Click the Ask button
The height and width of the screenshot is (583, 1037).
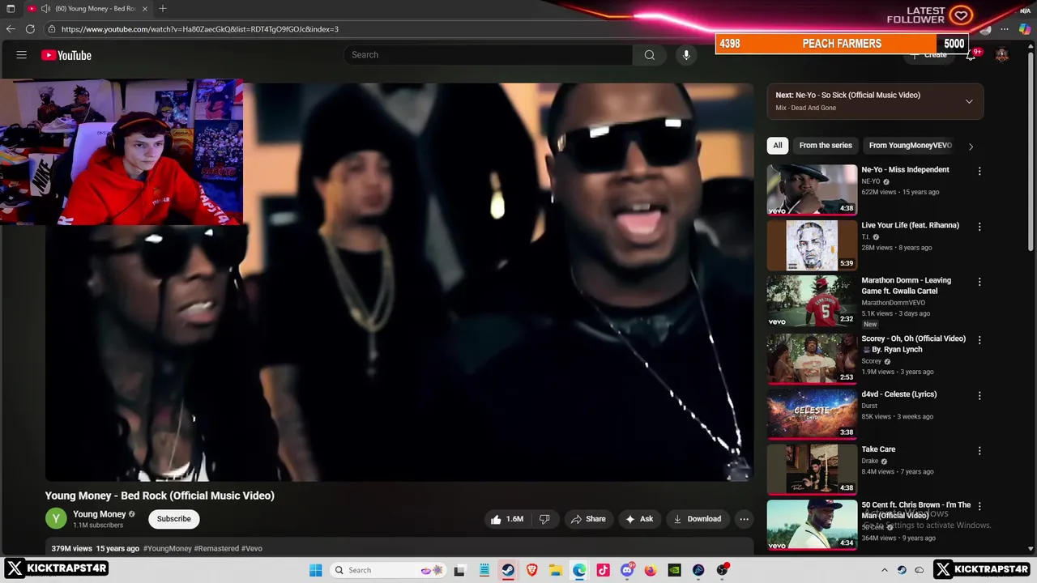click(x=638, y=519)
